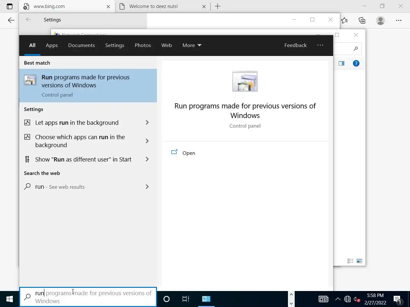Open network globe tray icon

click(x=348, y=299)
